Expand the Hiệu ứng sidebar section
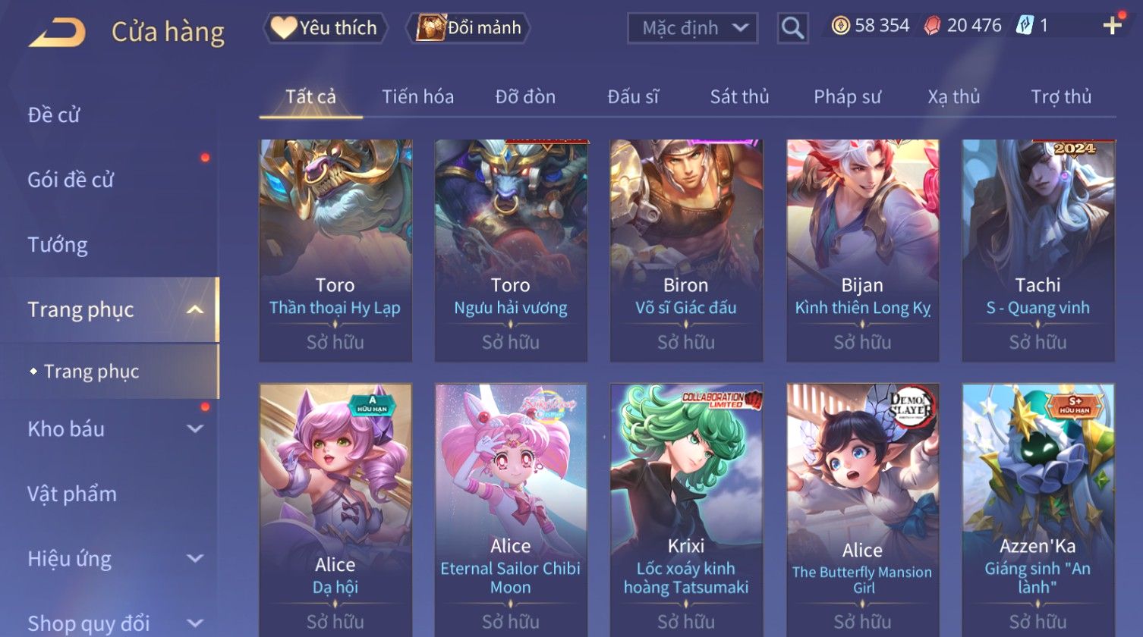This screenshot has height=637, width=1143. tap(195, 558)
